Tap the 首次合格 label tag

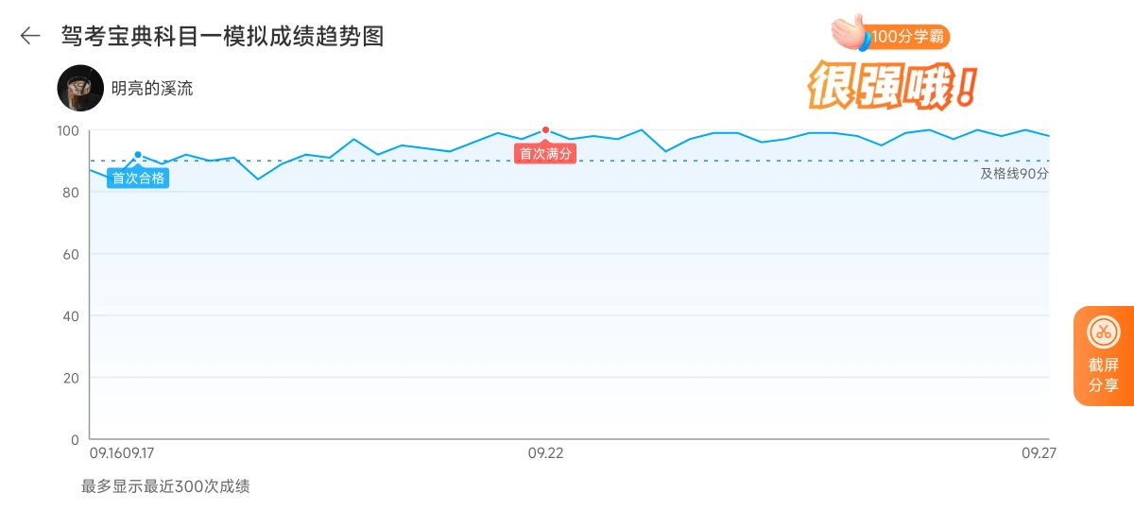point(138,178)
